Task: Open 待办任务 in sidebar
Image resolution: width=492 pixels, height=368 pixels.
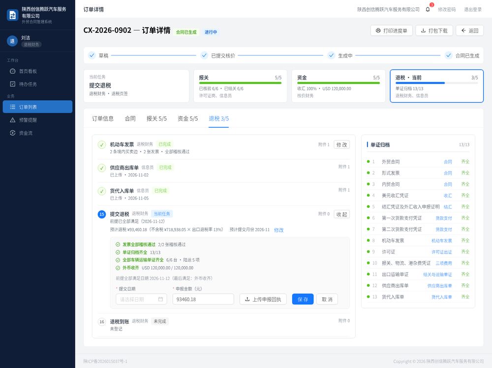Action: (37, 84)
